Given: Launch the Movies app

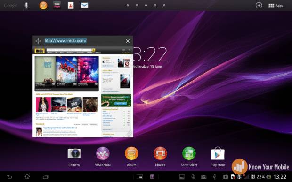Looking at the screenshot, I should tap(160, 157).
